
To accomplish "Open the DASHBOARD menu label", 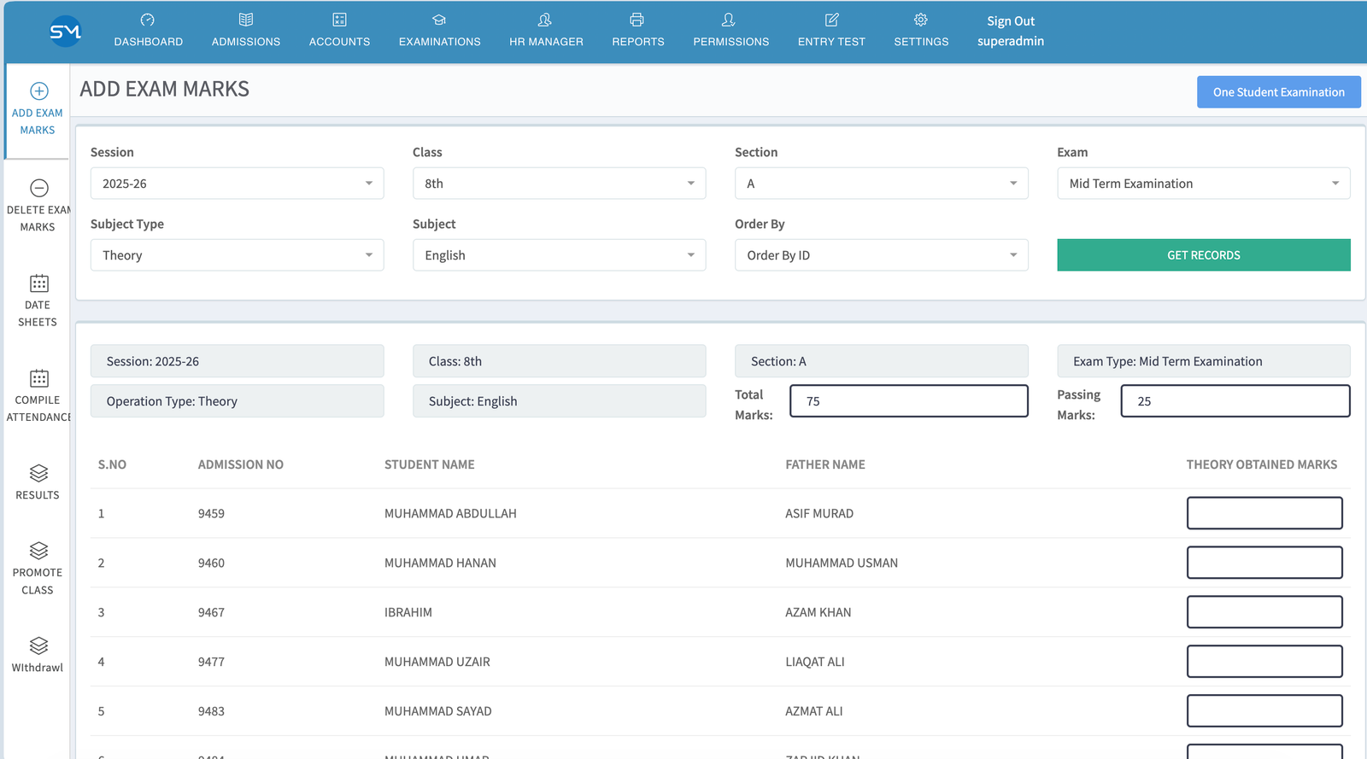I will tap(149, 42).
